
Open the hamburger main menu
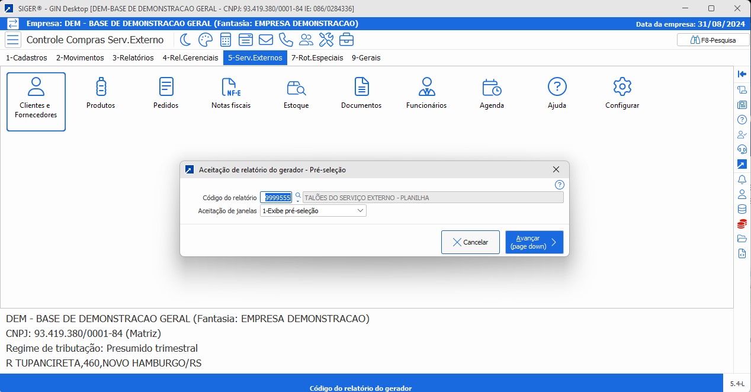[13, 40]
